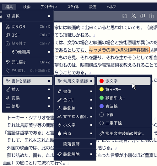Click 元に戻す undo entry
This screenshot has width=157, height=166.
click(x=28, y=62)
